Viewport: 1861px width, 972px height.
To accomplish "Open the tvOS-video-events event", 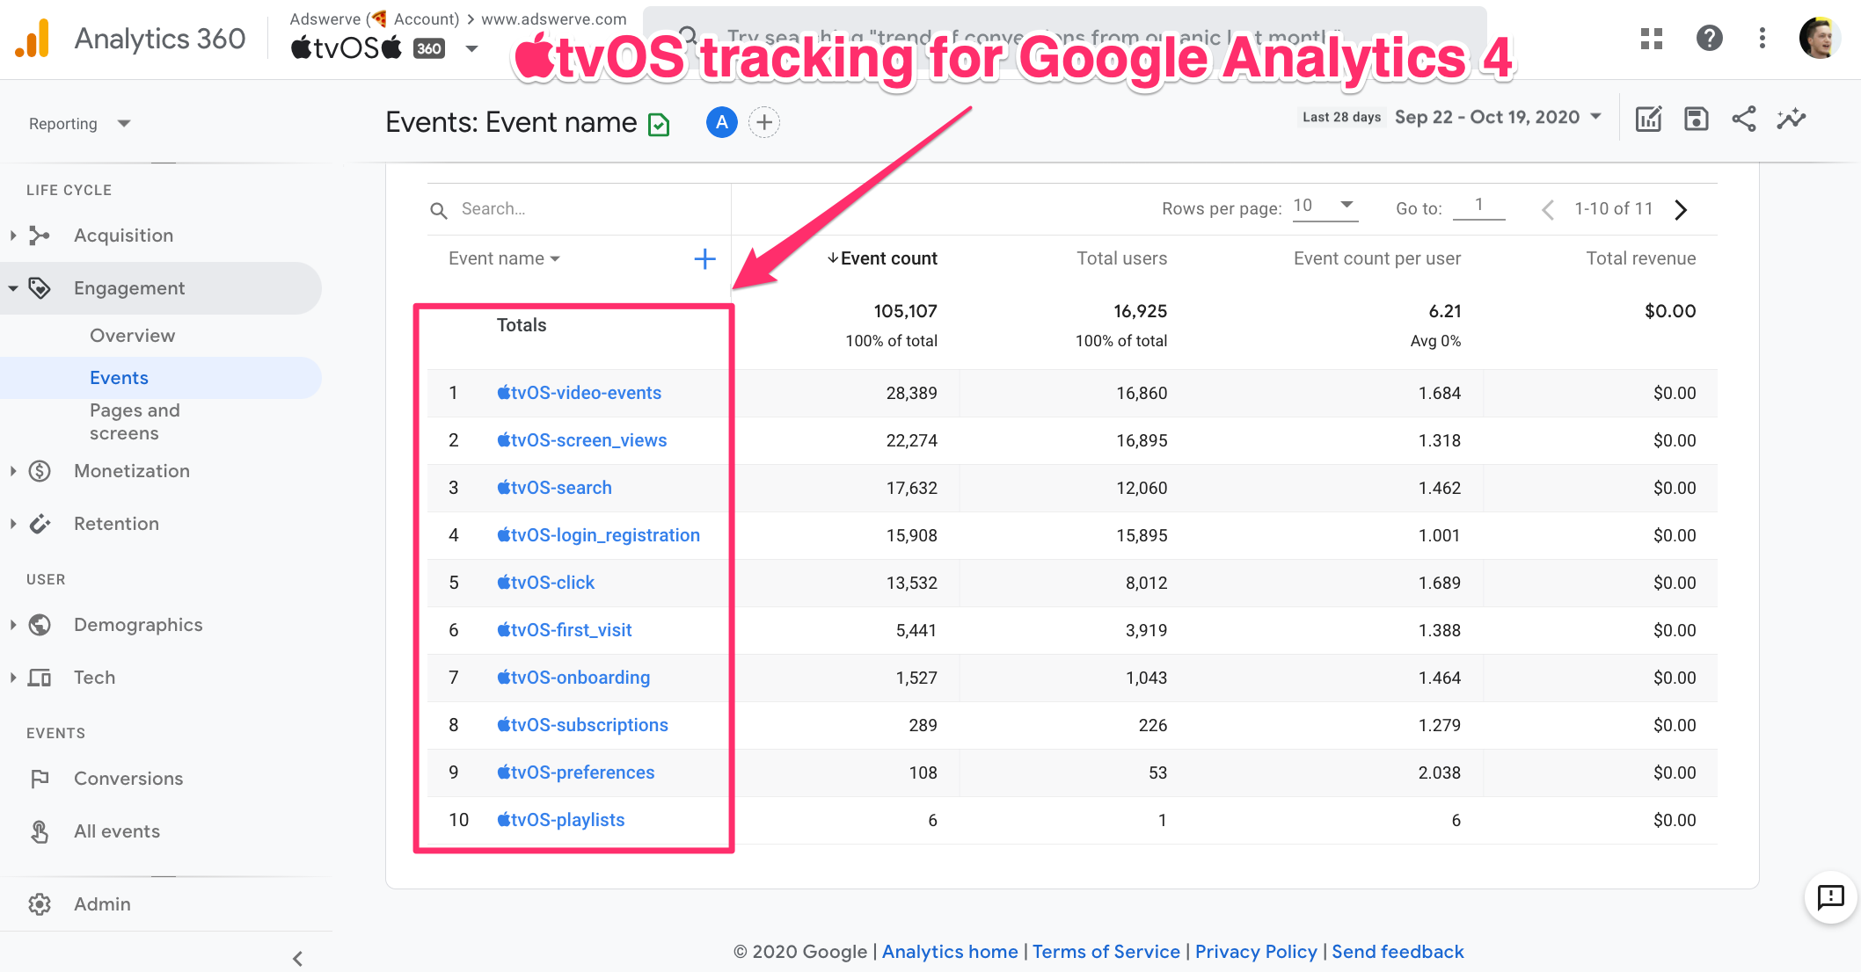I will 579,393.
